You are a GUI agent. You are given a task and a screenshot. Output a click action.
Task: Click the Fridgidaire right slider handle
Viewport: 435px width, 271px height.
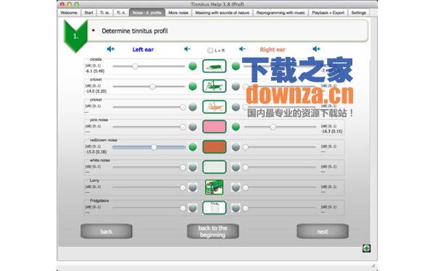click(x=246, y=208)
